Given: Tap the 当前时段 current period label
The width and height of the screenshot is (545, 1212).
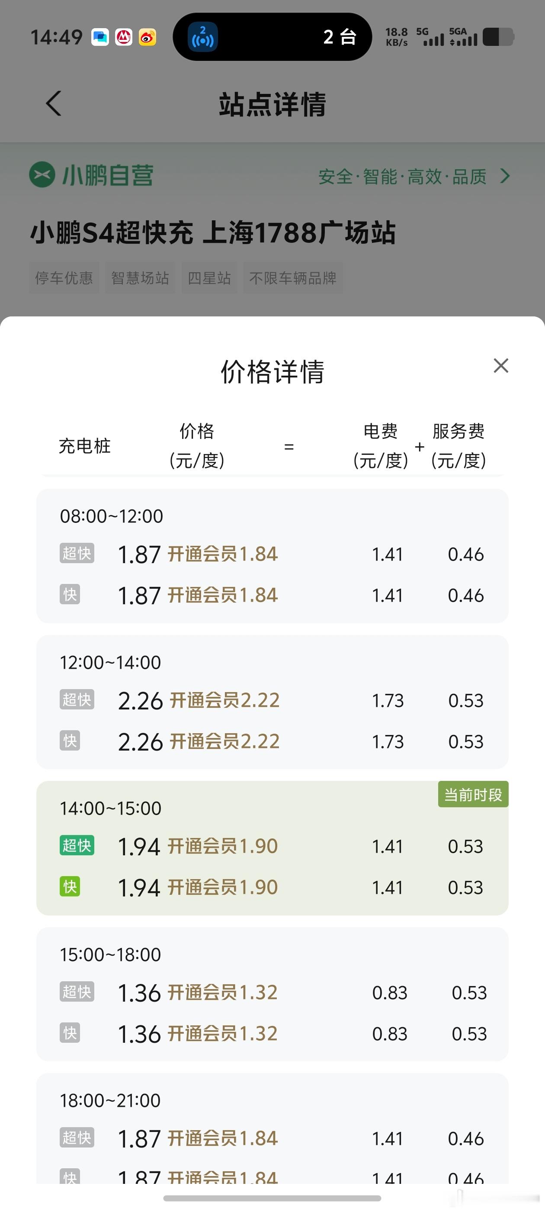Looking at the screenshot, I should [473, 795].
